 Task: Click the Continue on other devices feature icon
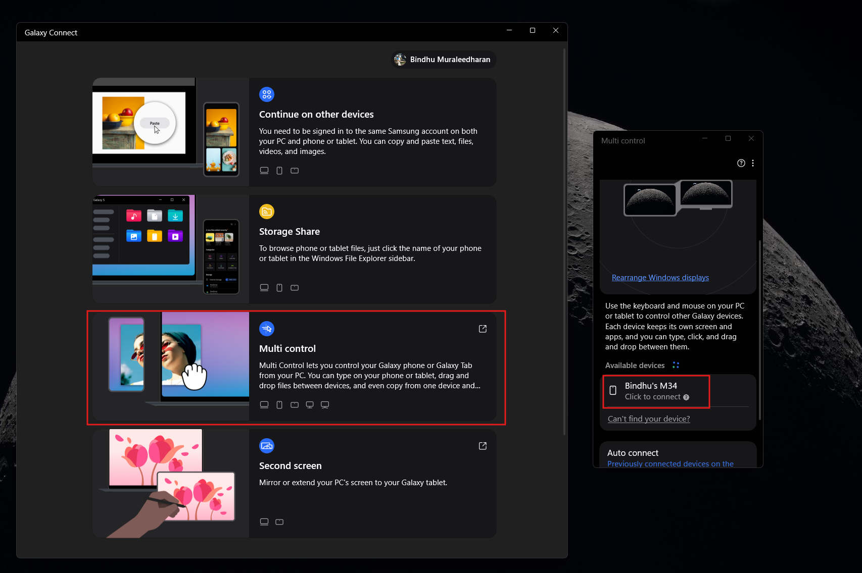pos(267,94)
